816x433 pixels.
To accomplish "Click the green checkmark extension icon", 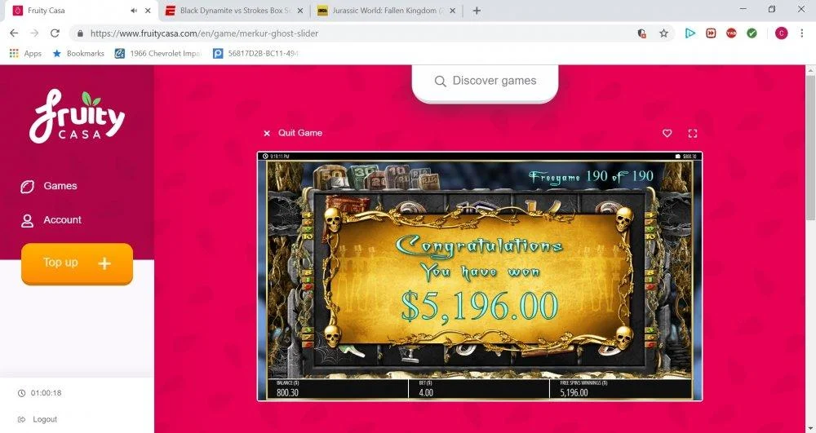I will point(752,33).
